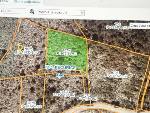The image size is (150, 113).
Task: Select green highlighted parcel 707/4
Action: (67, 50)
